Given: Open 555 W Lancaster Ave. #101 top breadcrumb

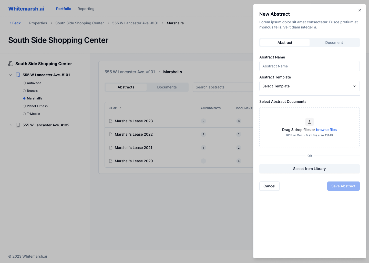Looking at the screenshot, I should point(135,23).
